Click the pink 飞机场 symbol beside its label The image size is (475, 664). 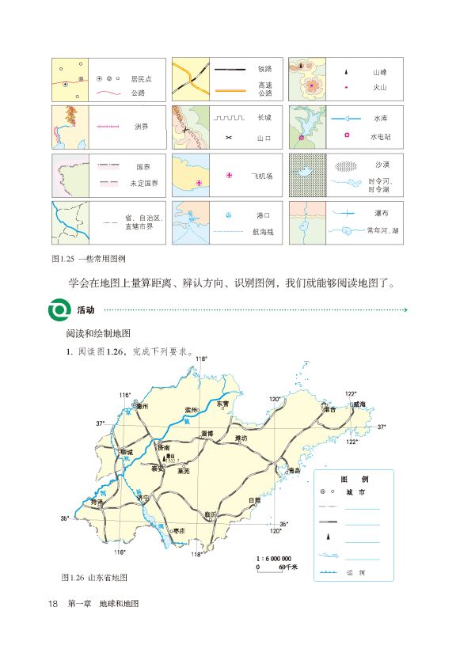(x=230, y=175)
